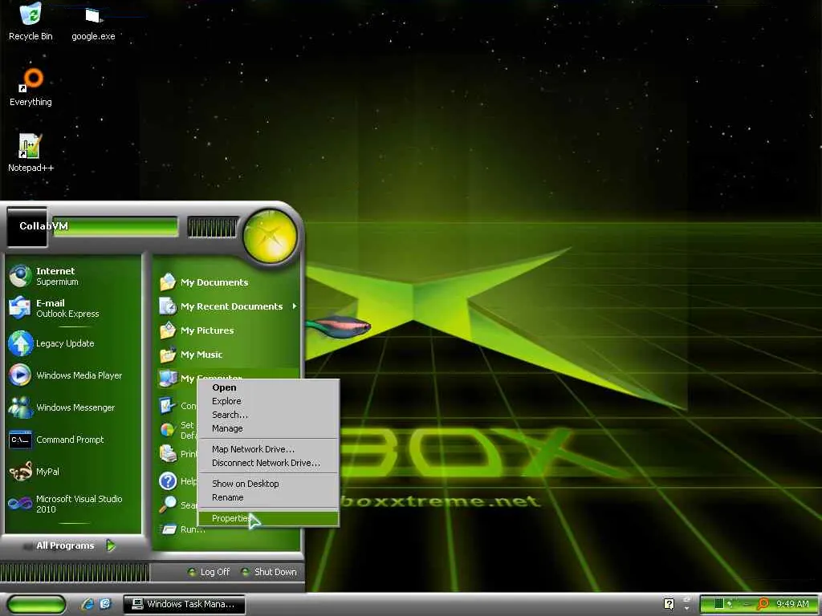Choose Disconnect Network Drive... in the context menu

tap(268, 463)
